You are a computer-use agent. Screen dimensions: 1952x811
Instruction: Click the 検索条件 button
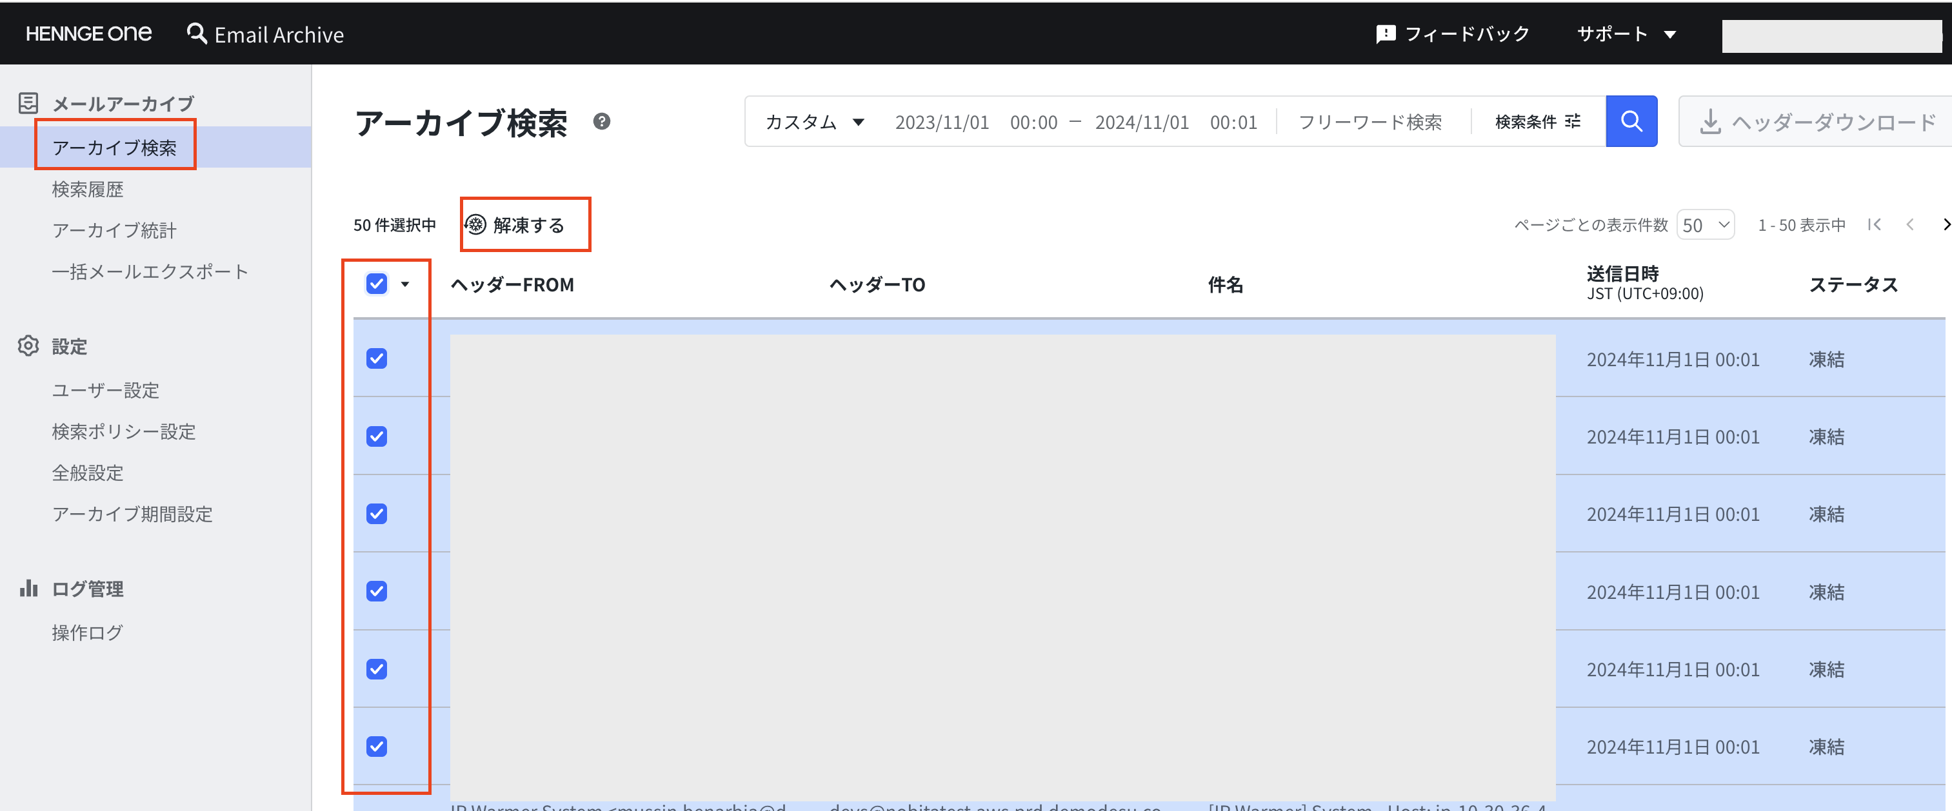coord(1537,121)
